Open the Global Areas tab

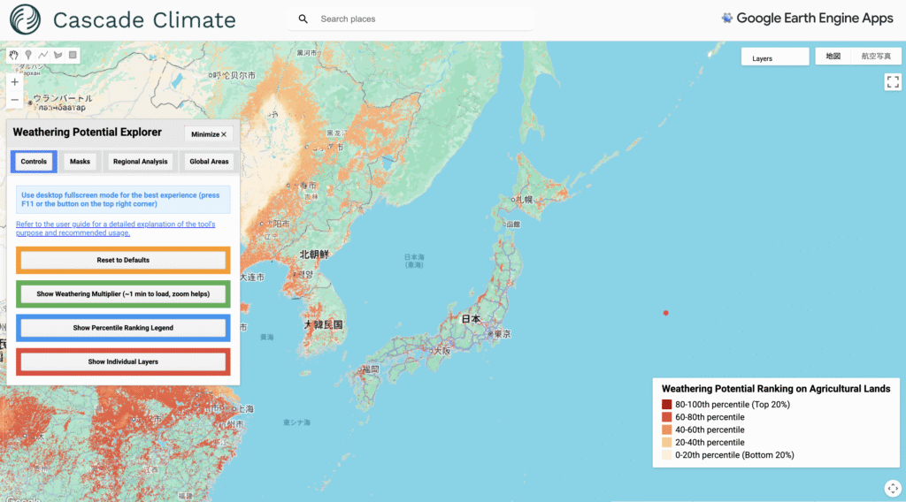pos(209,162)
